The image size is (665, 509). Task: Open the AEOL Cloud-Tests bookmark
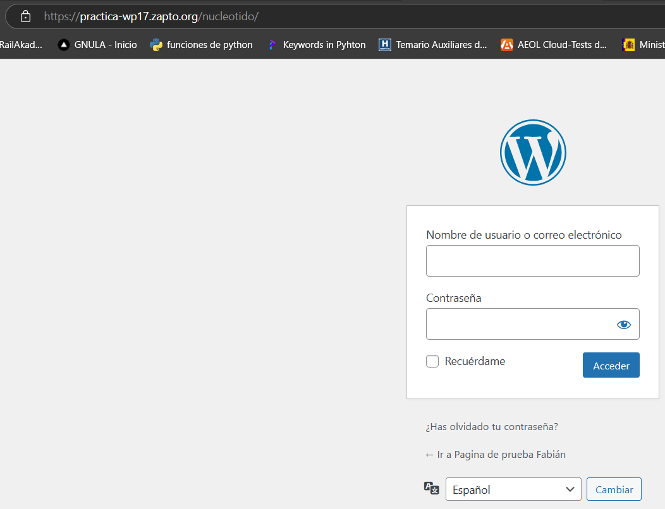click(x=554, y=45)
